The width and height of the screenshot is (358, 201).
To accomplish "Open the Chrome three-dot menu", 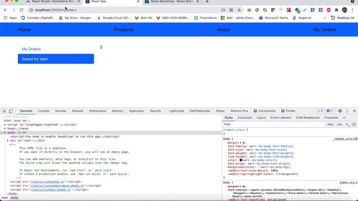I will click(x=352, y=10).
